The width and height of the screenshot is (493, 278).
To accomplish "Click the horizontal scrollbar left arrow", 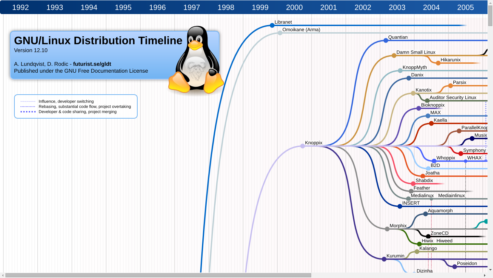I will point(2,275).
